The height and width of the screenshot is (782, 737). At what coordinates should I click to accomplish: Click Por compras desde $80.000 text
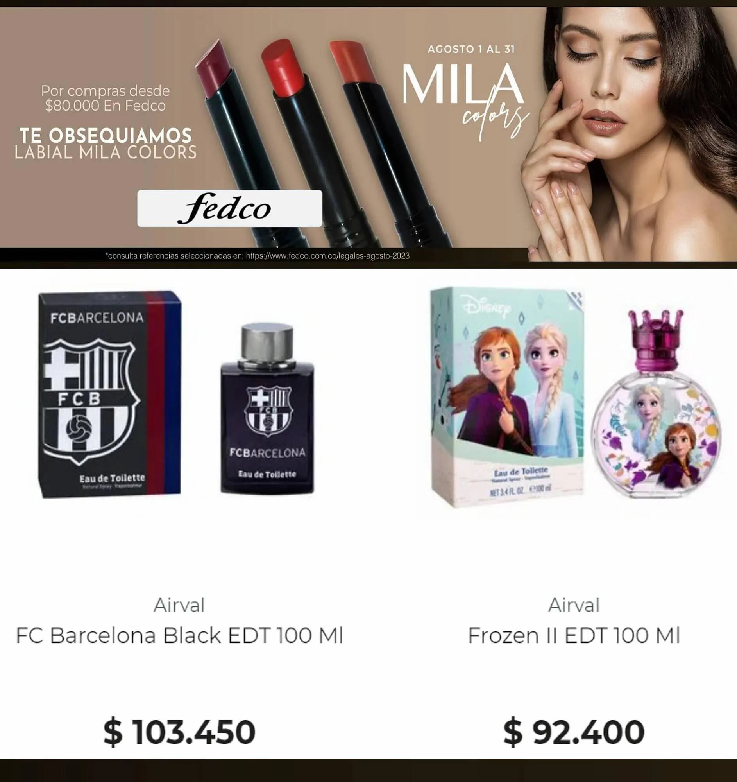tap(106, 99)
